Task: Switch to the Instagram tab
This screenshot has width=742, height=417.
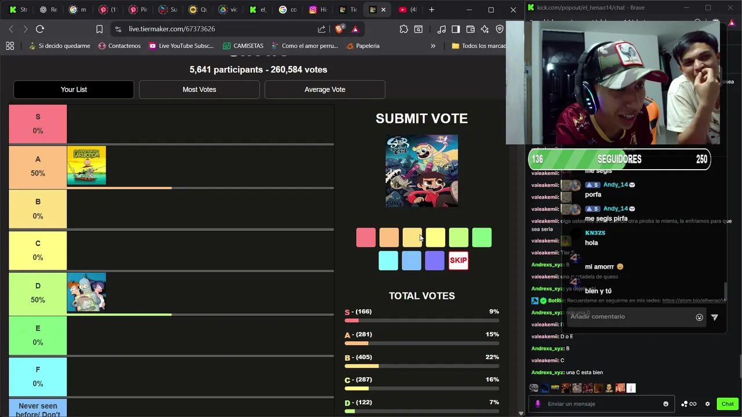Action: pos(318,10)
